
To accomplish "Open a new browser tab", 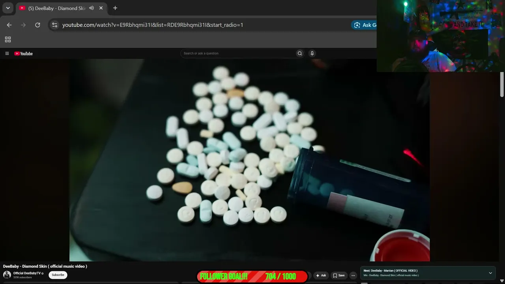I will point(115,8).
